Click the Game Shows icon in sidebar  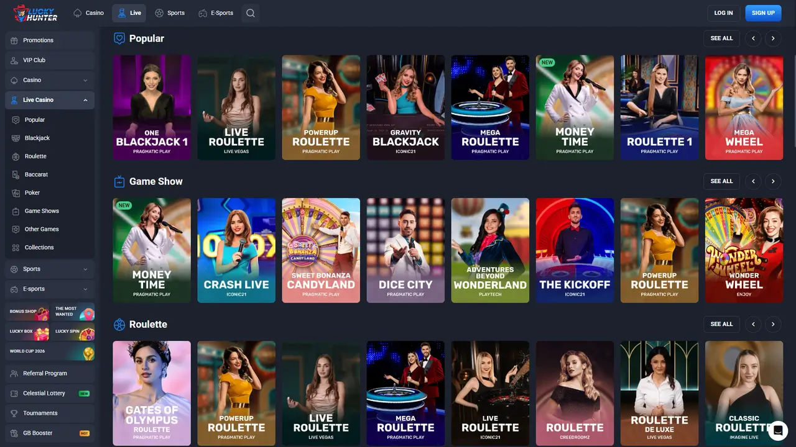click(16, 211)
